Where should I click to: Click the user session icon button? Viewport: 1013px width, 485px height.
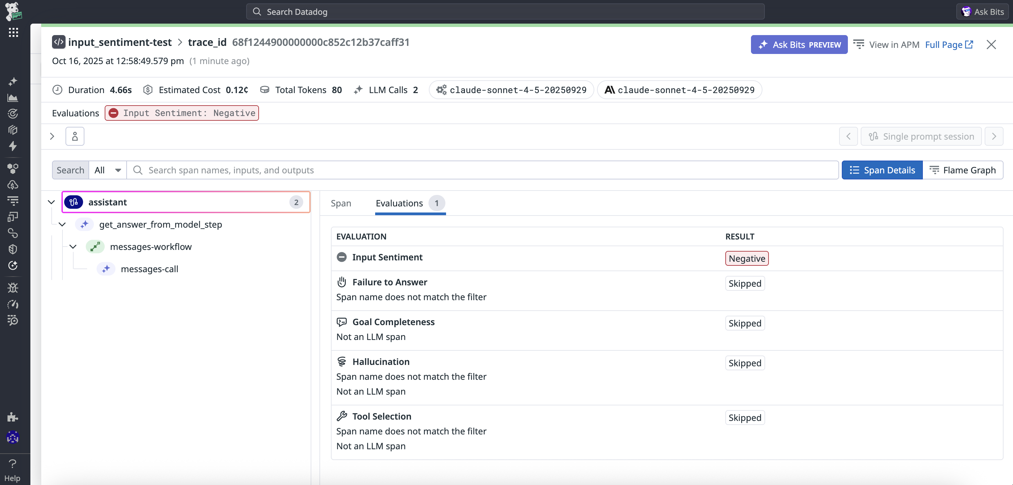pyautogui.click(x=75, y=136)
